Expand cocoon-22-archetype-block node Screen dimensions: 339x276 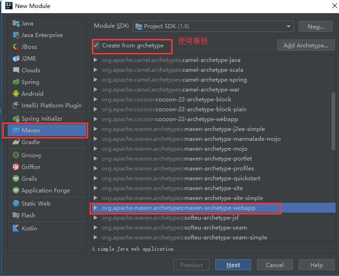point(95,100)
